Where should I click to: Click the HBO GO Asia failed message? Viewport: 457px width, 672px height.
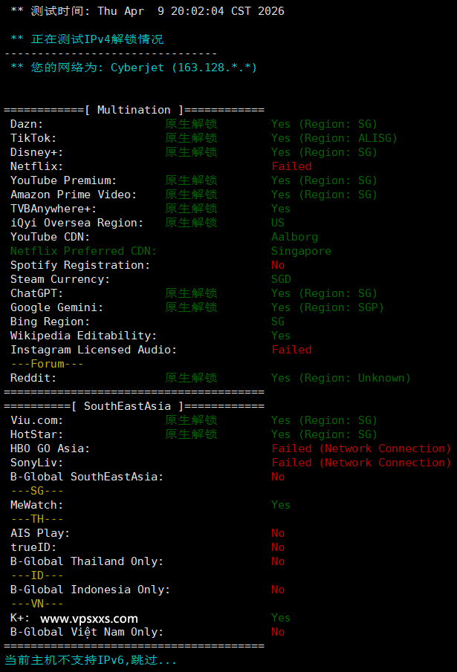[x=361, y=448]
